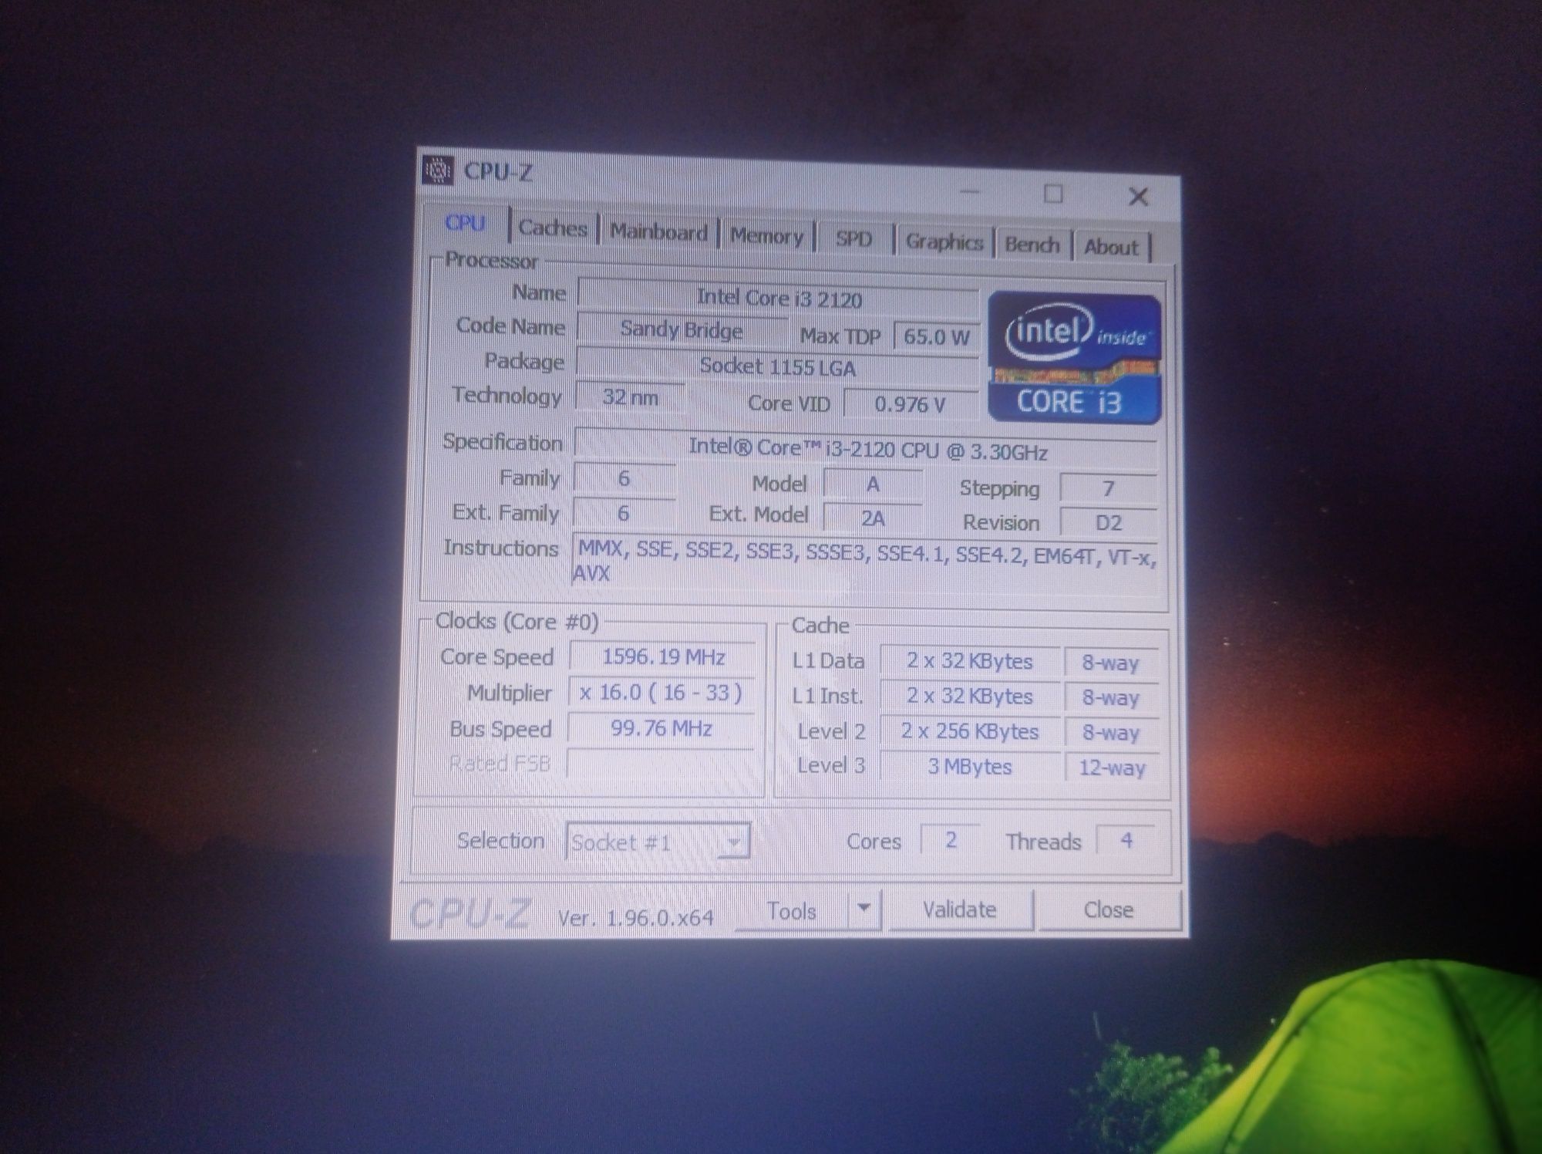Click the Max TDP value 65.0 W
Image resolution: width=1542 pixels, height=1154 pixels.
(936, 336)
